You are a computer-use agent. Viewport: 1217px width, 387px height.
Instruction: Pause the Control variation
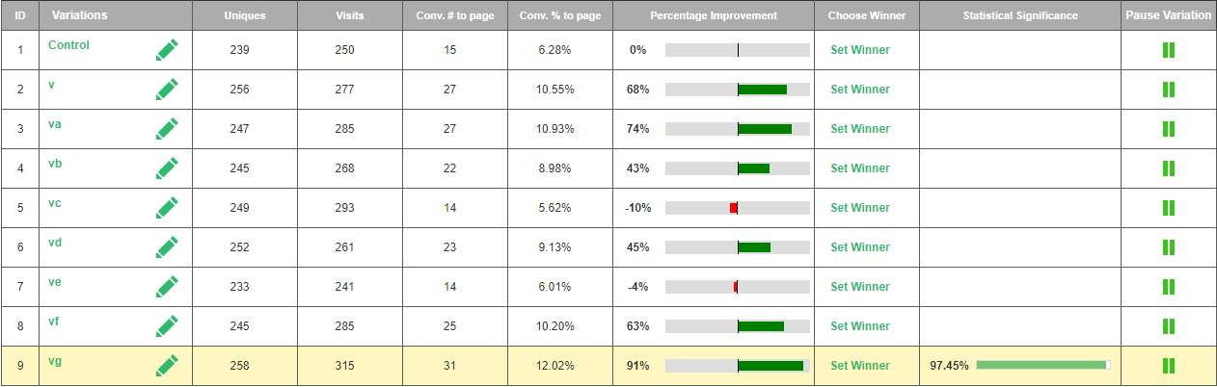pos(1168,50)
